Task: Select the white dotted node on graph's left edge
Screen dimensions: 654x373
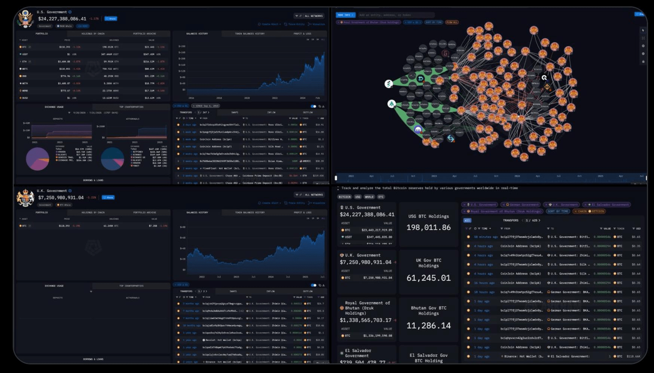Action: coord(389,84)
